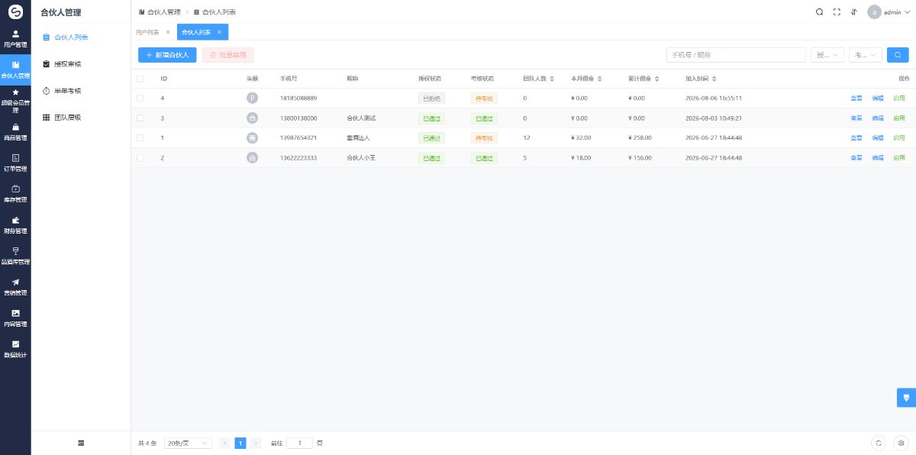The image size is (916, 455).
Task: Switch to the 用户列表 tab
Action: click(147, 32)
